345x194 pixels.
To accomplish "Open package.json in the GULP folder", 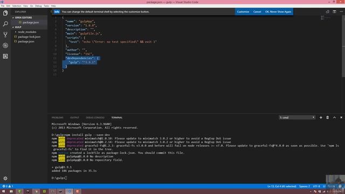I will coord(26,41).
